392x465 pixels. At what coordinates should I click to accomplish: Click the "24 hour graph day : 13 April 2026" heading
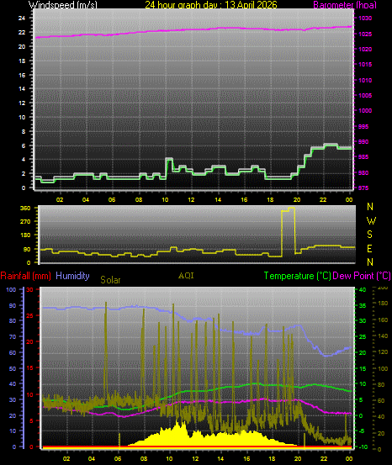(211, 5)
